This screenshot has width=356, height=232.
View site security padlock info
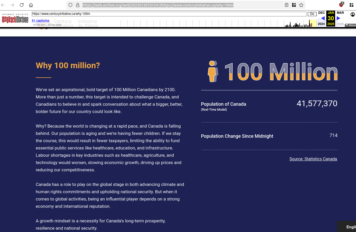[77, 5]
